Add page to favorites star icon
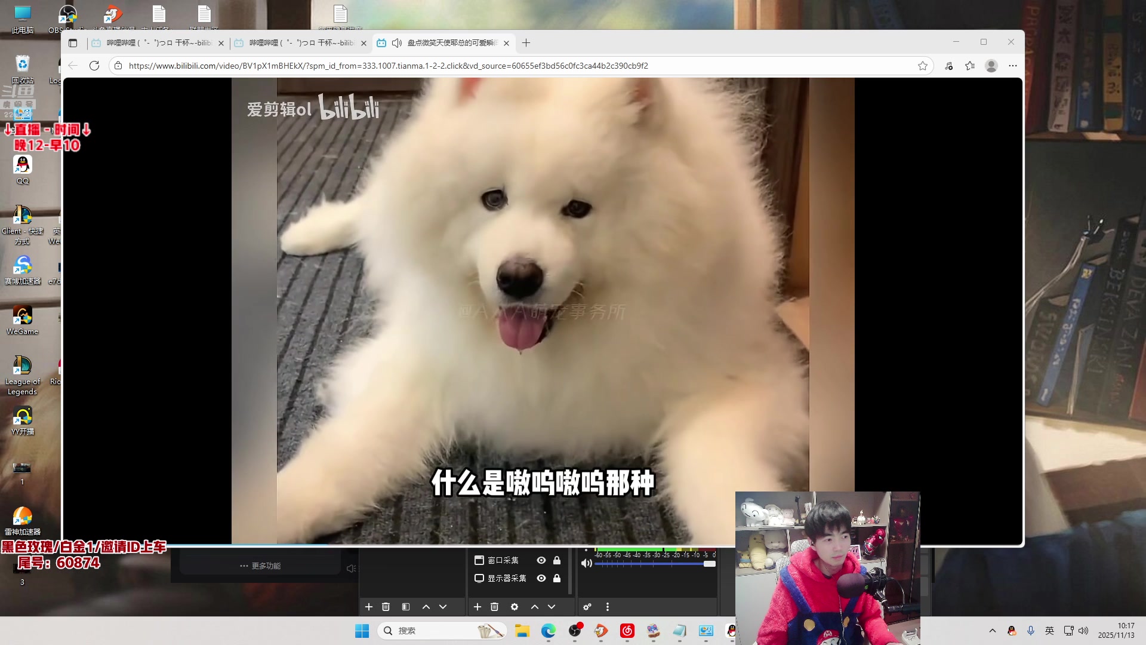Screen dimensions: 1146x645 pos(923,66)
